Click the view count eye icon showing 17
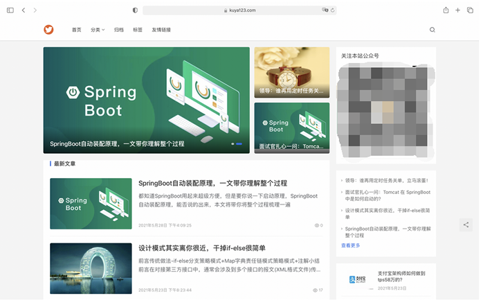The image size is (483, 307). click(315, 290)
